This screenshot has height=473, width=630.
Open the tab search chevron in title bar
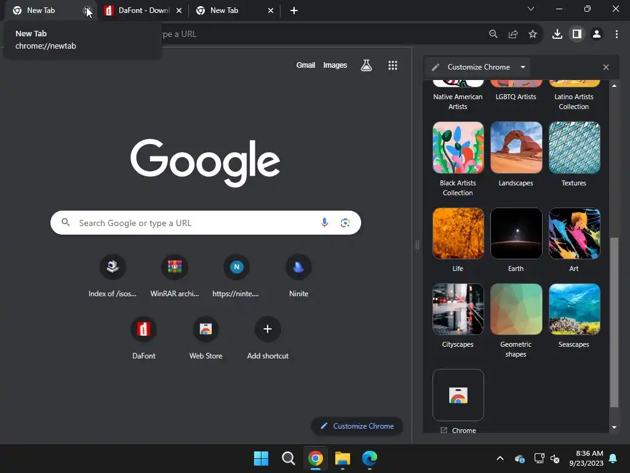coord(531,9)
